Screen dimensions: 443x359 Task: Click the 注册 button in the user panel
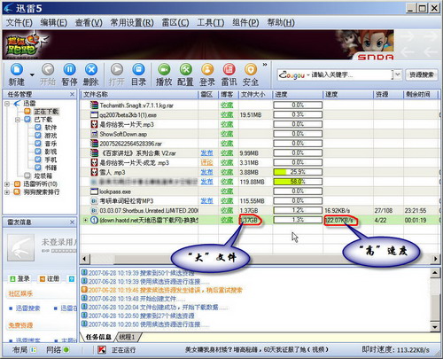coord(50,278)
